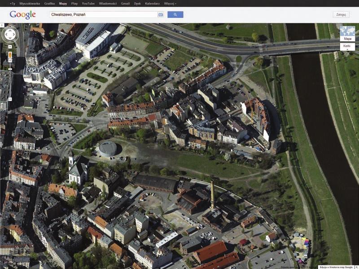The width and height of the screenshot is (359, 269).
Task: Click the blue search magnifier button
Action: (x=175, y=15)
